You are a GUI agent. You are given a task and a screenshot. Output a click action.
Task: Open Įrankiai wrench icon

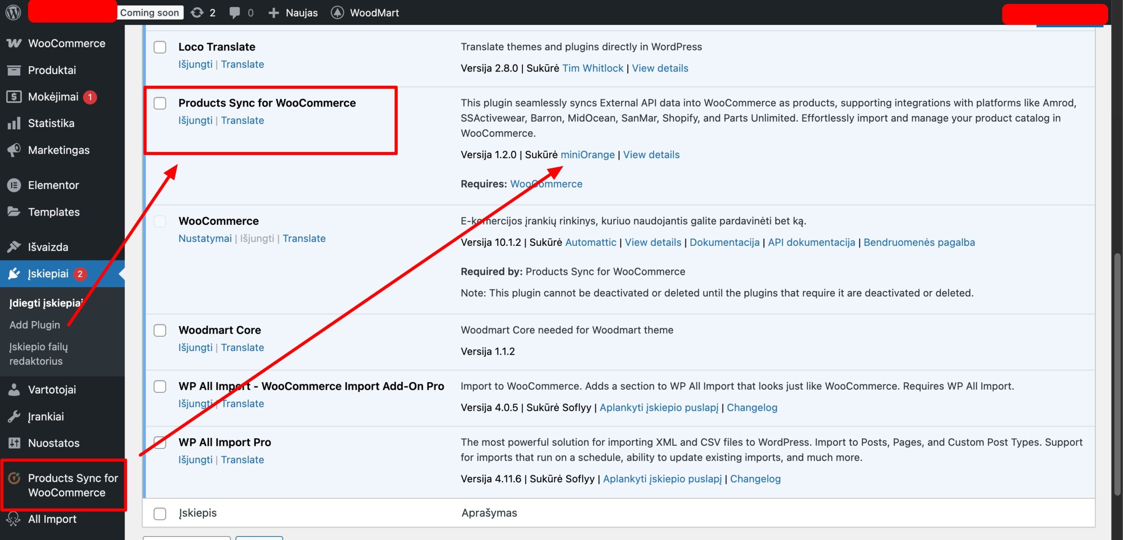point(14,416)
